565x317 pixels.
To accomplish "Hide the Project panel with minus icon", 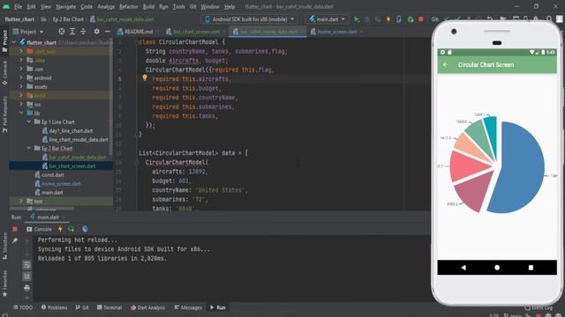I will [x=108, y=32].
